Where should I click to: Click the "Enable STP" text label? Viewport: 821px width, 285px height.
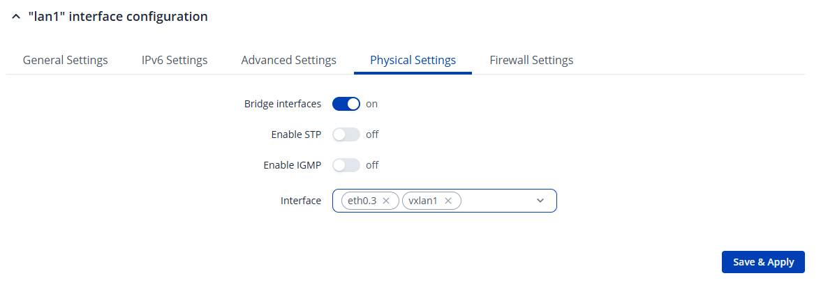click(296, 134)
